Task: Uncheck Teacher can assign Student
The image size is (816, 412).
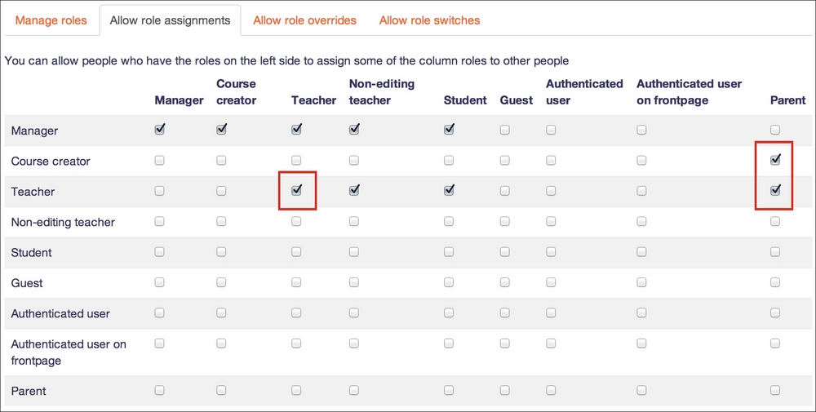Action: [x=449, y=191]
